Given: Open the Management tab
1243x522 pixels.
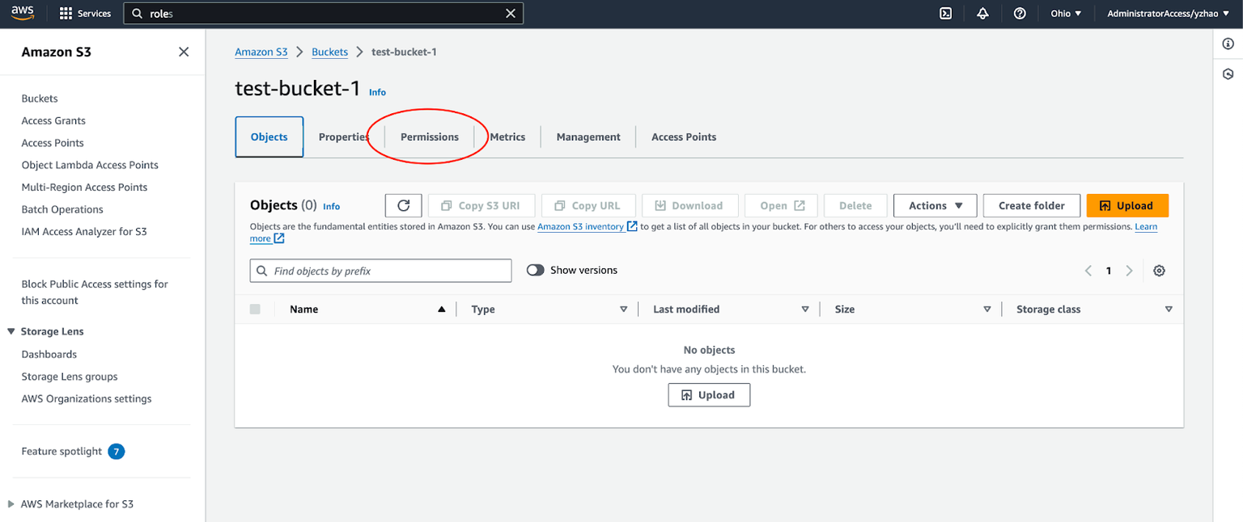Looking at the screenshot, I should pyautogui.click(x=588, y=137).
